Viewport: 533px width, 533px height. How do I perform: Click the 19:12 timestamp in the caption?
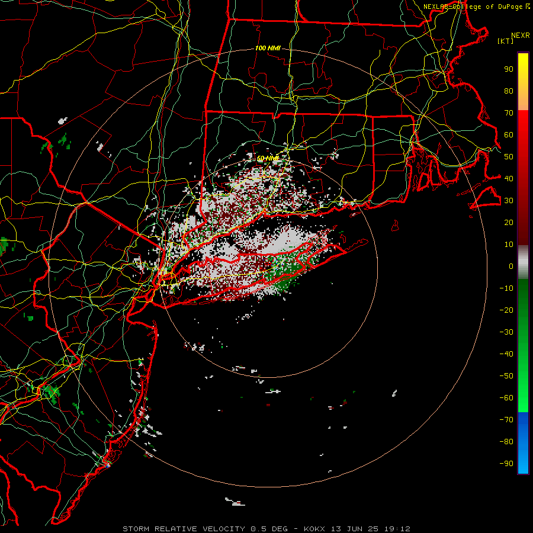[397, 529]
